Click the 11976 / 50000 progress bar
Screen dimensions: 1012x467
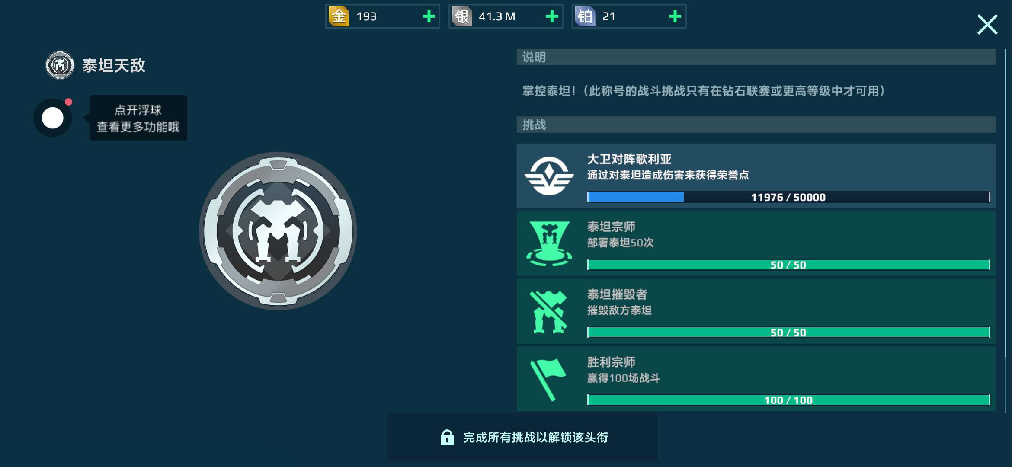pyautogui.click(x=788, y=197)
